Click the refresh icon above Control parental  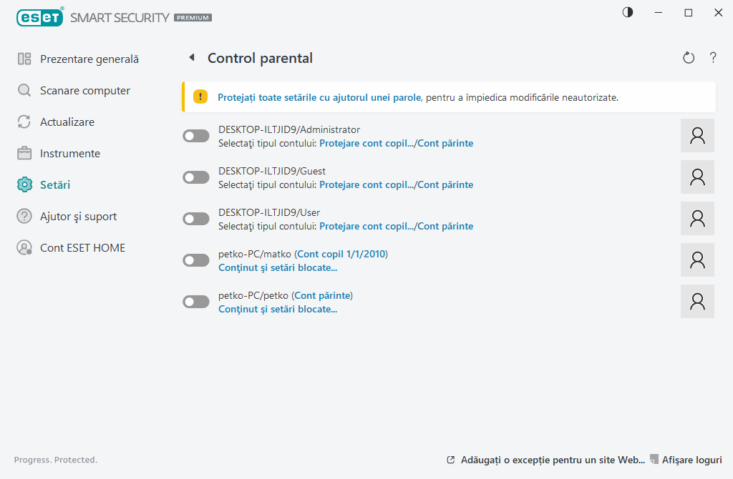pyautogui.click(x=688, y=58)
